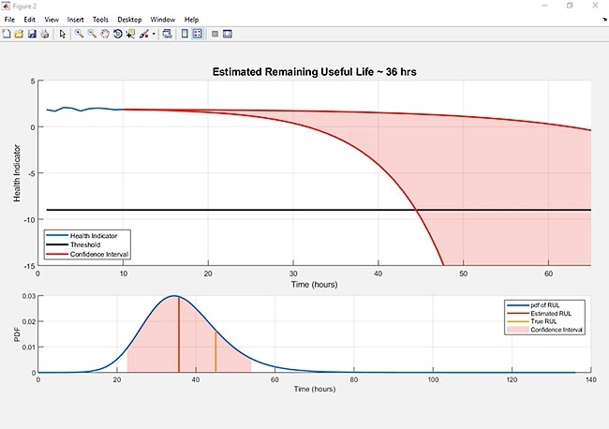Image resolution: width=609 pixels, height=429 pixels.
Task: Toggle the Insert Colorbar button
Action: (x=185, y=34)
